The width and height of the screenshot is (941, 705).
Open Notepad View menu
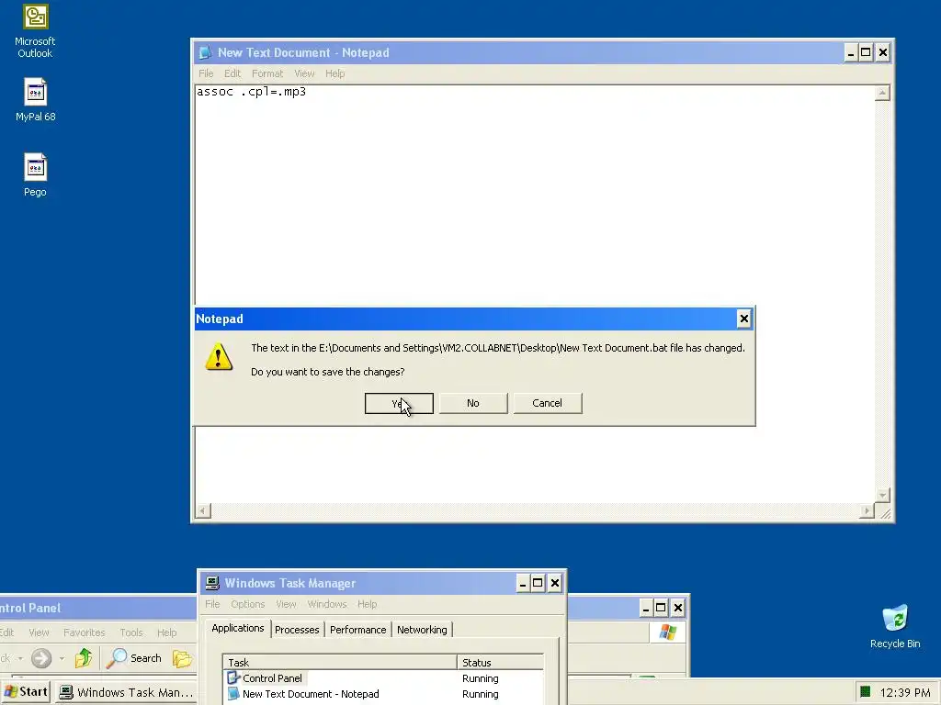point(304,73)
